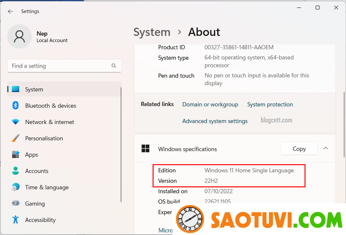
Task: Click the About page vertical scrollbar
Action: coord(344,124)
